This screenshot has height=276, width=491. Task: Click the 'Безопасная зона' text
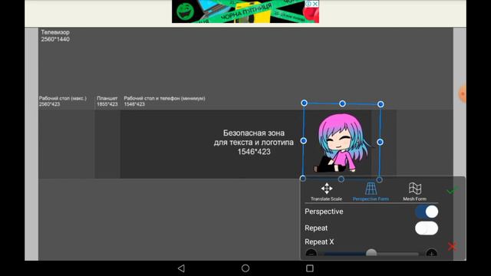254,133
